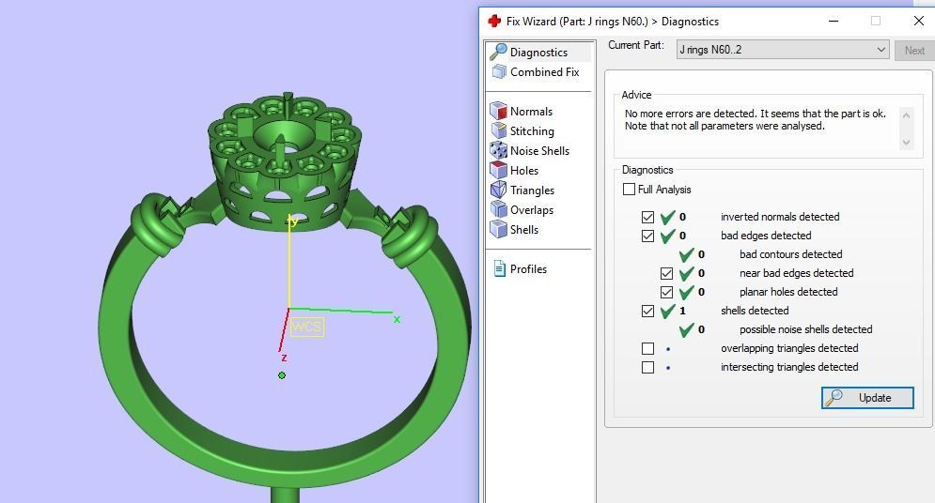This screenshot has width=935, height=503.
Task: Open the Current Part dropdown
Action: point(783,50)
